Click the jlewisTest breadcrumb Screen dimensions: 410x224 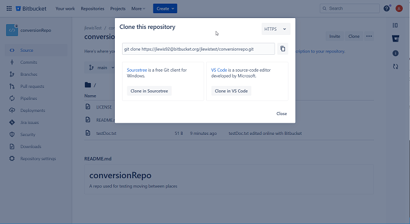point(93,28)
